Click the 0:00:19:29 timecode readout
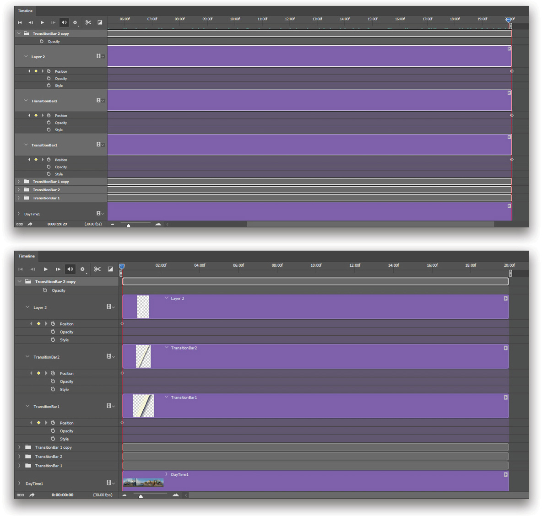 point(57,224)
